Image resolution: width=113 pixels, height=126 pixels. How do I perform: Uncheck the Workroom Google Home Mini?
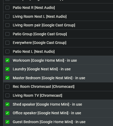(x=7, y=60)
